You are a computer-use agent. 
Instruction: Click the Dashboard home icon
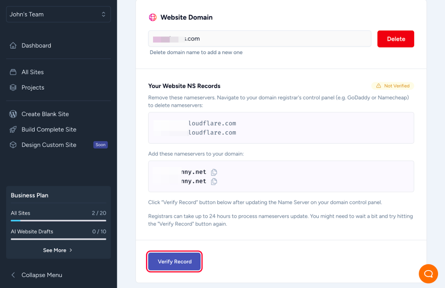[13, 46]
